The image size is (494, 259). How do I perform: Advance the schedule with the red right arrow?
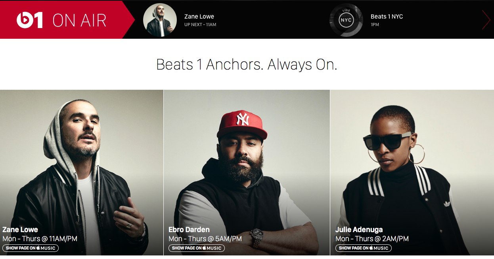(x=486, y=20)
